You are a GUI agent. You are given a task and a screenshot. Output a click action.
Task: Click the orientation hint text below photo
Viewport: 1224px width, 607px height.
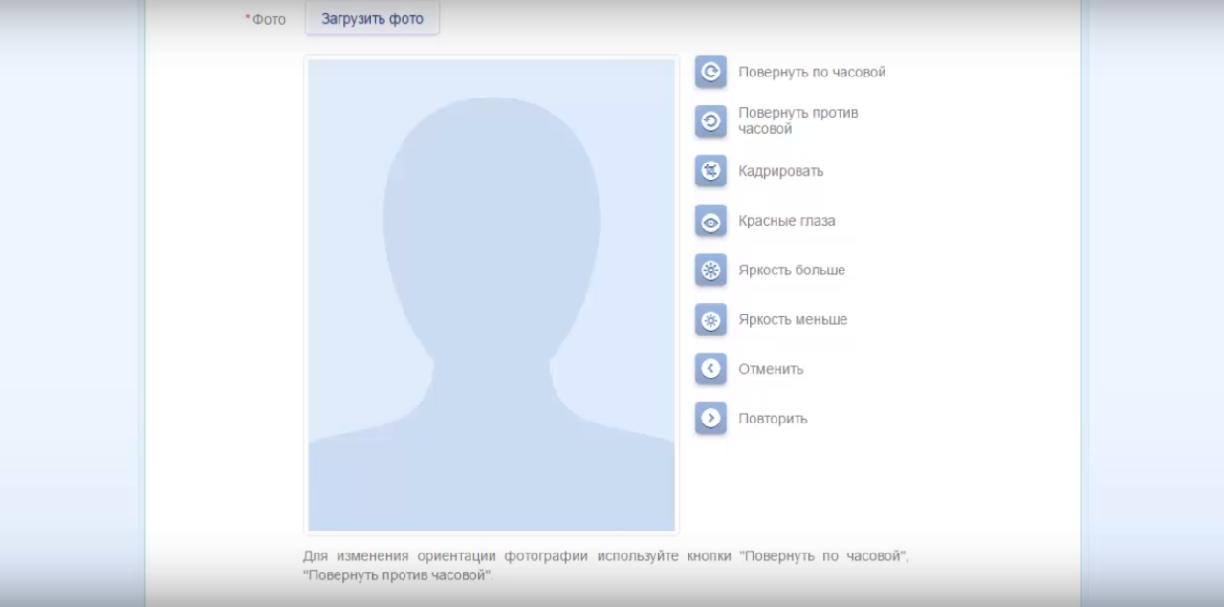pos(605,566)
